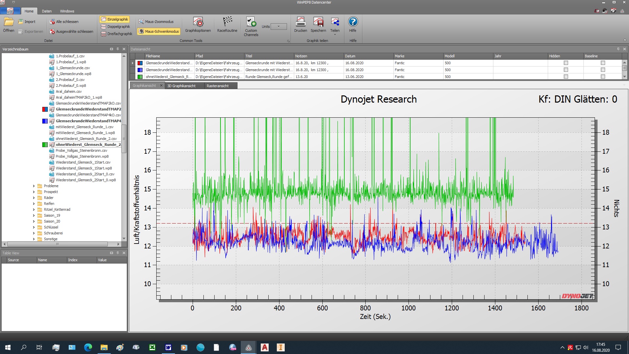Open Custom Channels tool
This screenshot has width=629, height=354.
[x=251, y=22]
